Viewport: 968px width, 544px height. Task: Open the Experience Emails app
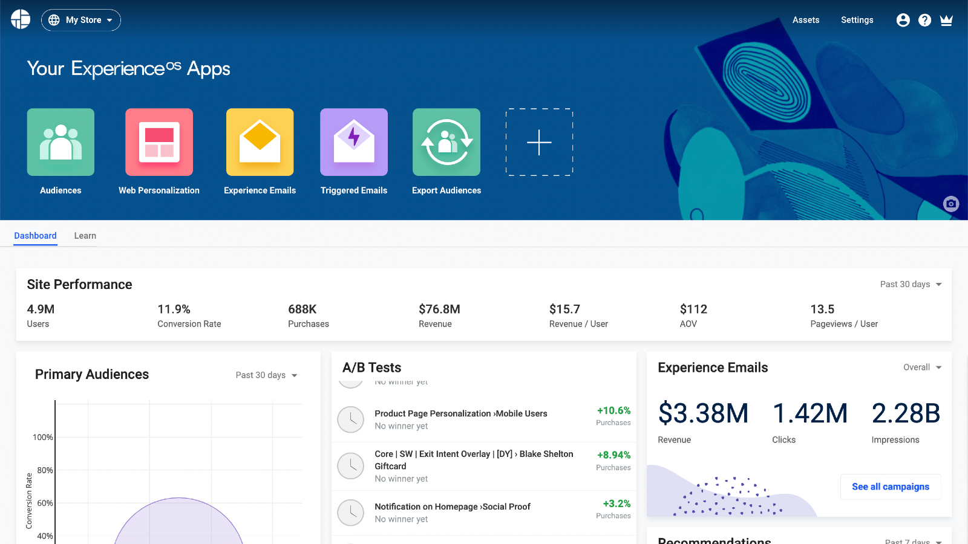point(260,142)
